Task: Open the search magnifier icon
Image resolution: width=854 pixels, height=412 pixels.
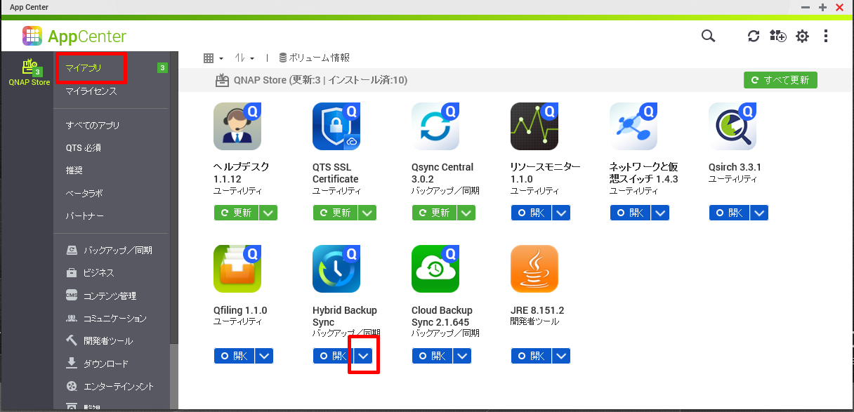Action: [708, 36]
